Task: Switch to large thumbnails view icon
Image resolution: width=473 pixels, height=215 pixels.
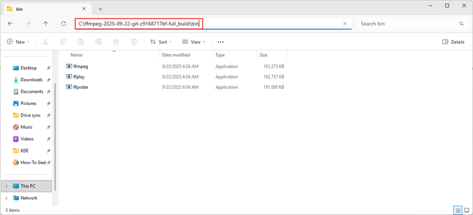Action: (x=467, y=210)
